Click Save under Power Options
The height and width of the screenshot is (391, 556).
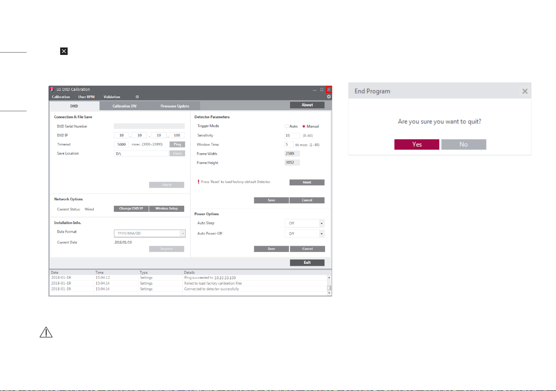point(271,249)
